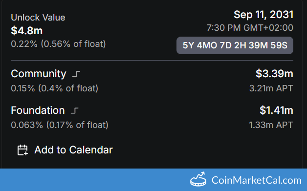Select the Community allocation label
This screenshot has width=307, height=191.
(x=39, y=74)
